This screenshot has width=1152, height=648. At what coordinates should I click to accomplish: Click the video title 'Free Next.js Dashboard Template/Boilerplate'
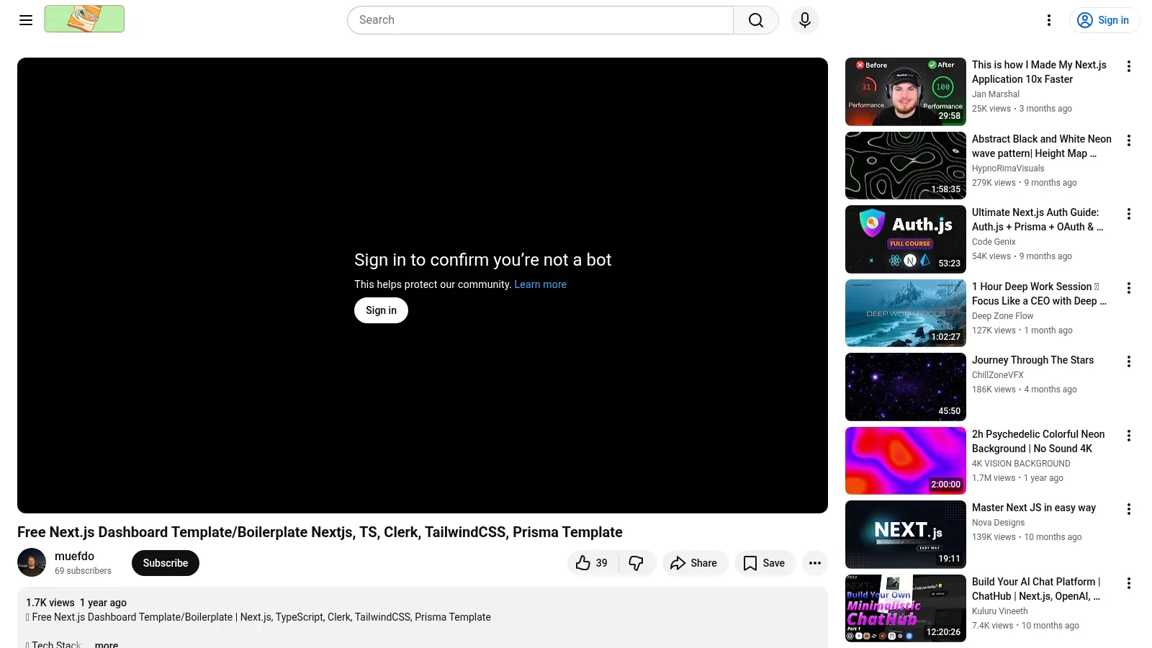pyautogui.click(x=320, y=532)
